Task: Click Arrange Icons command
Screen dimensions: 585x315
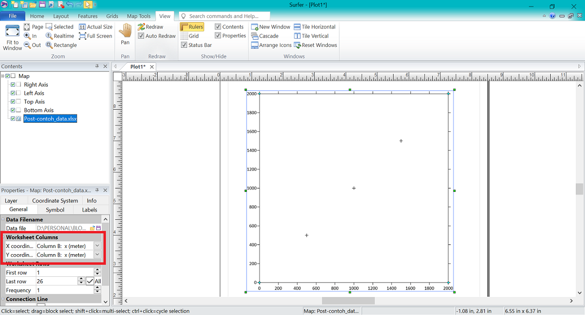Action: pos(272,45)
